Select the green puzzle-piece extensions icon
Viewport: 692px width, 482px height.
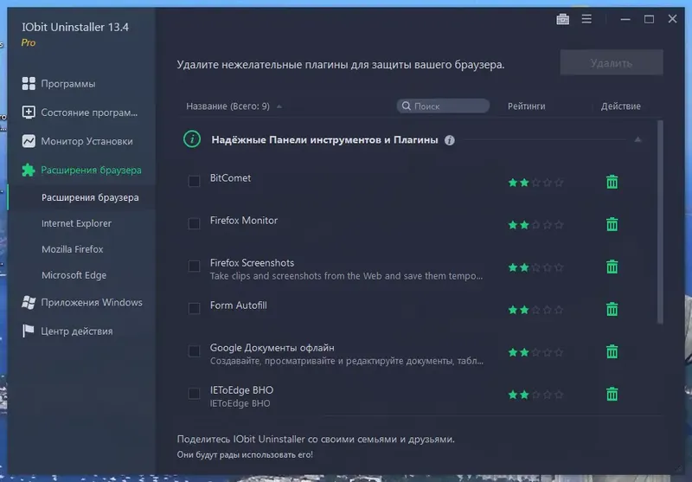coord(29,170)
